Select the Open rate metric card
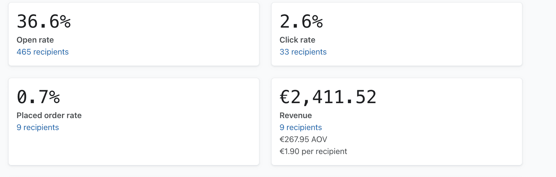The height and width of the screenshot is (177, 556). click(x=134, y=34)
